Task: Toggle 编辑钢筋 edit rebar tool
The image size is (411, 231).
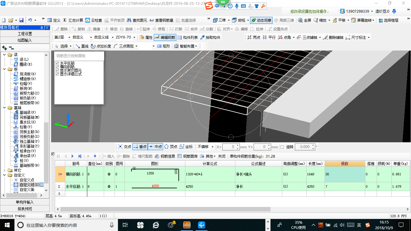Action: 165,37
